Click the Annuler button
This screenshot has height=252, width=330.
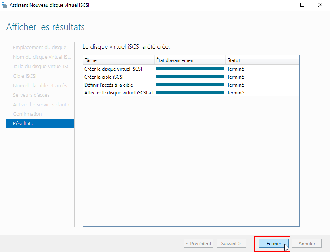[307, 243]
